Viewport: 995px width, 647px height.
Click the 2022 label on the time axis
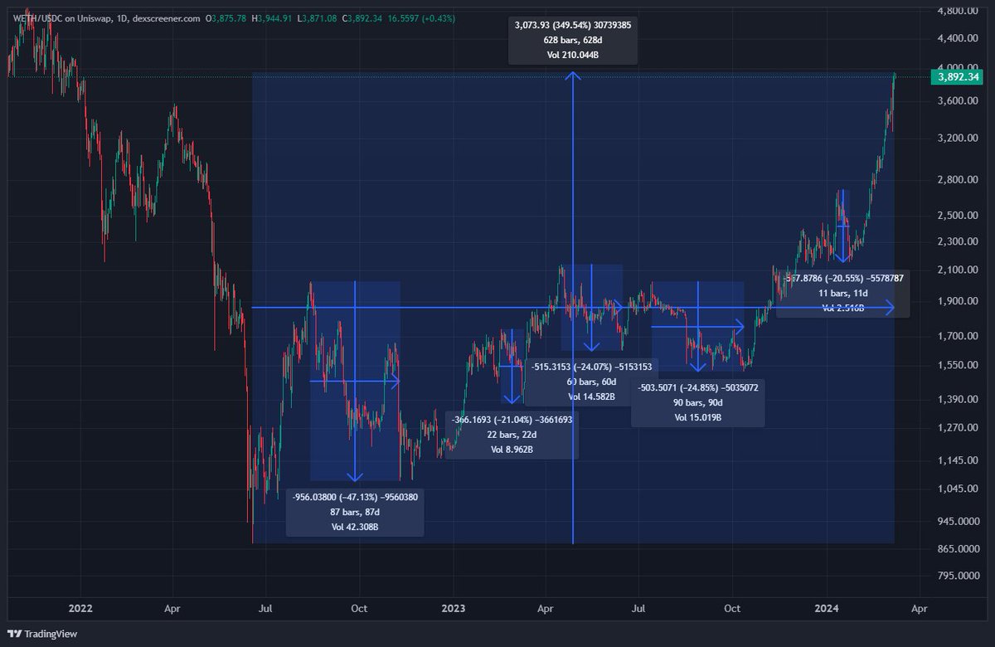[80, 608]
